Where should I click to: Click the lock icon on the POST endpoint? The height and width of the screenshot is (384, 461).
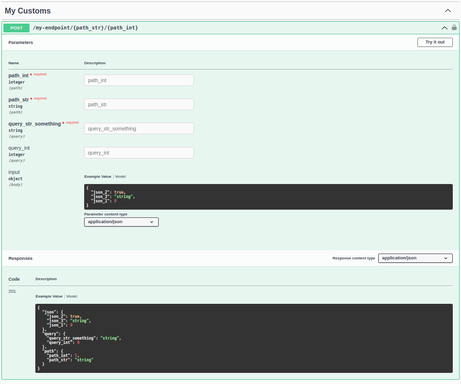click(x=454, y=28)
